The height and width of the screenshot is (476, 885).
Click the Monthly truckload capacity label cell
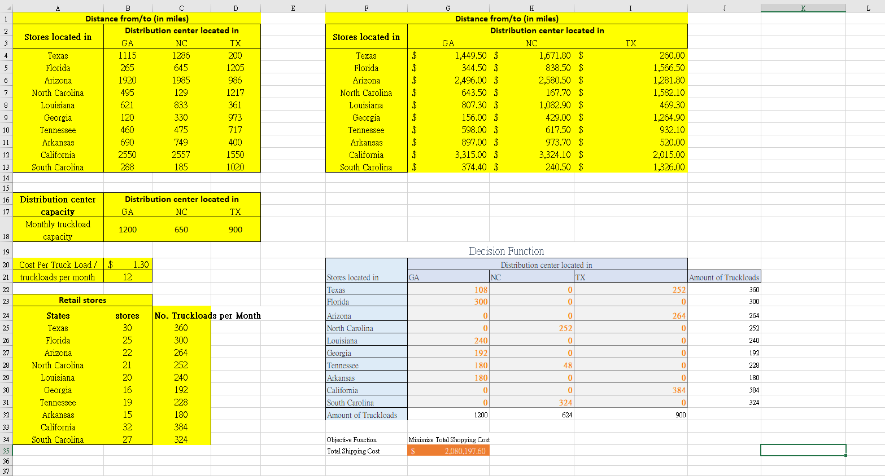[58, 229]
